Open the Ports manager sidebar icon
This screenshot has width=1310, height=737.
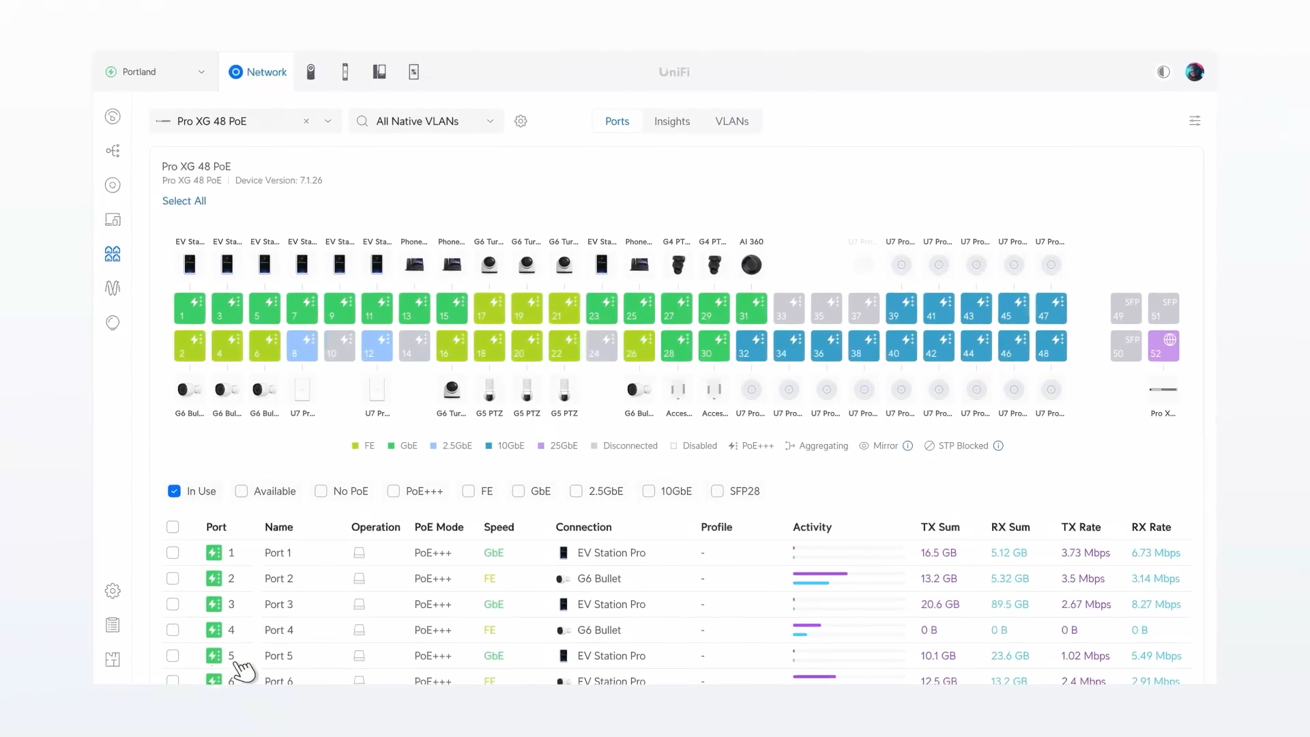pyautogui.click(x=113, y=254)
